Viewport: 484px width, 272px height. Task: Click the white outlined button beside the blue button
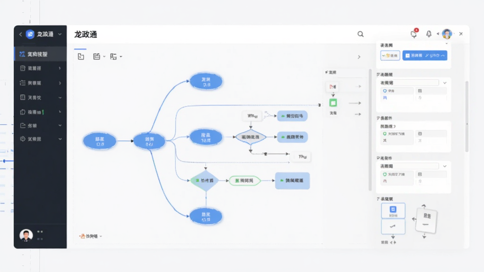pos(390,56)
